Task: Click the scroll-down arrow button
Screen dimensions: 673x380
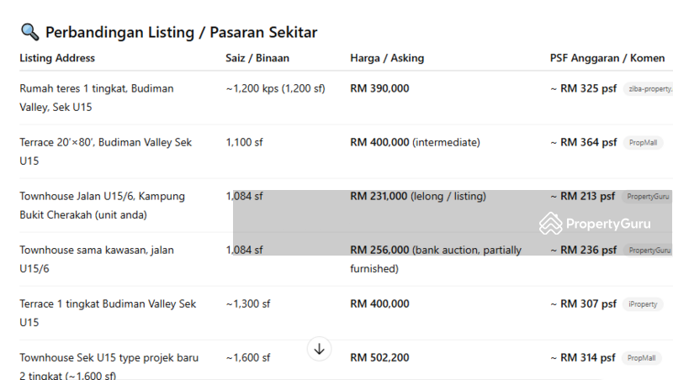Action: [319, 349]
